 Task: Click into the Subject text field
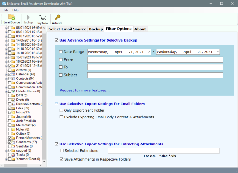[155, 75]
